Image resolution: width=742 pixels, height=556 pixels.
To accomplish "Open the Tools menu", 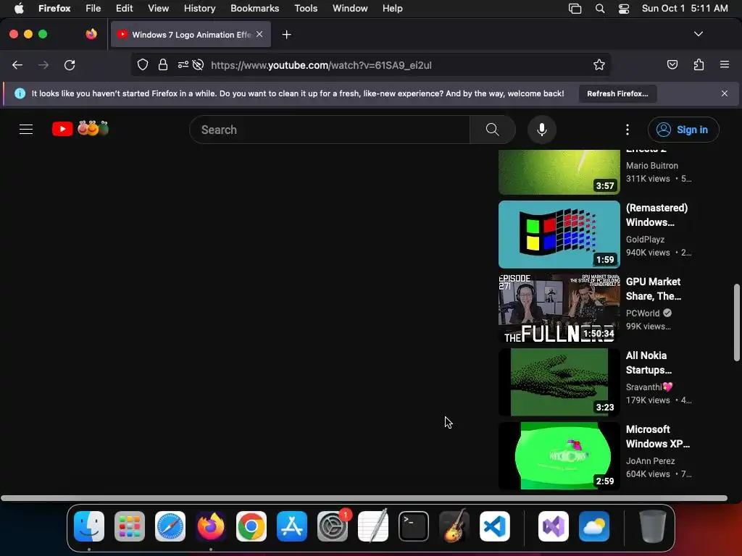I will pos(306,9).
